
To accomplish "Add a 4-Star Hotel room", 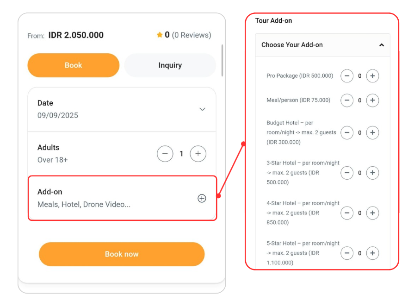I will 372,213.
